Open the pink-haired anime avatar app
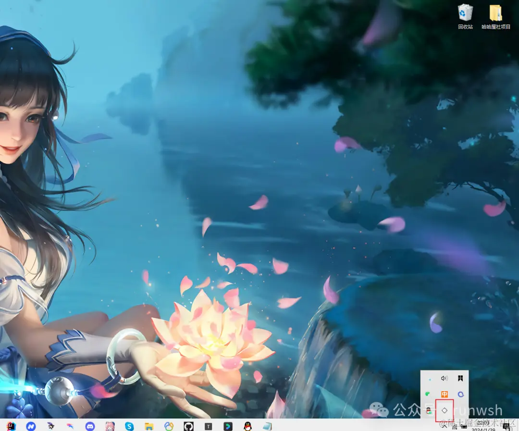 tap(110, 426)
